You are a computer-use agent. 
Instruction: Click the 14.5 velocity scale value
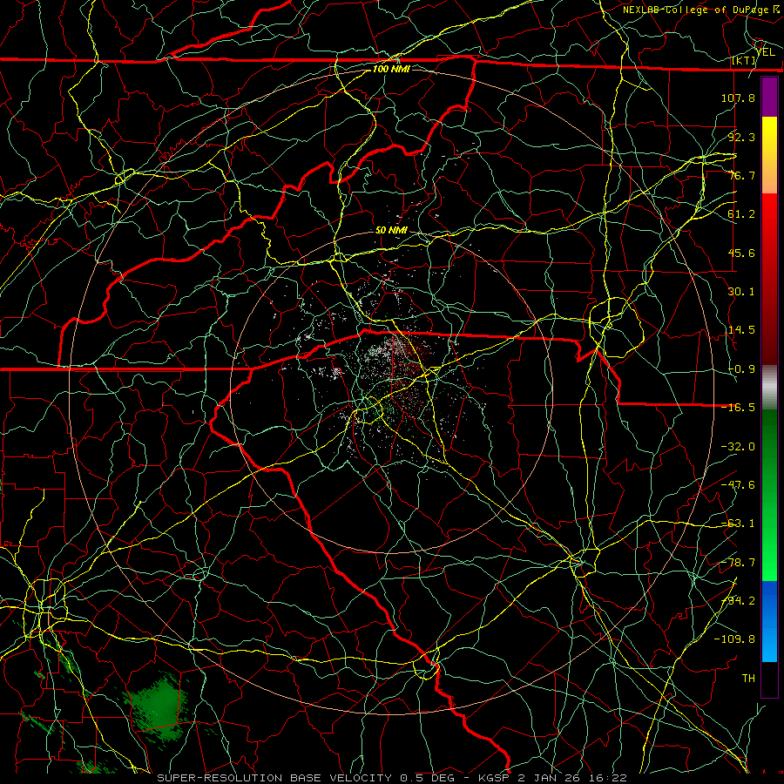tap(741, 330)
